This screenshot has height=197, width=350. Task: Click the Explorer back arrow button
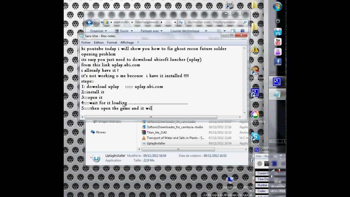coord(89,22)
